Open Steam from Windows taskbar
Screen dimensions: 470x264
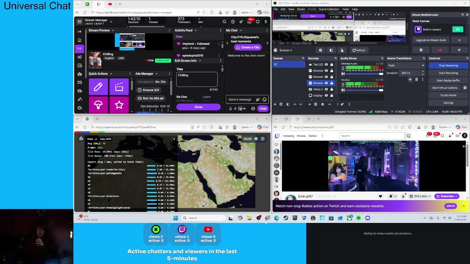[286, 218]
